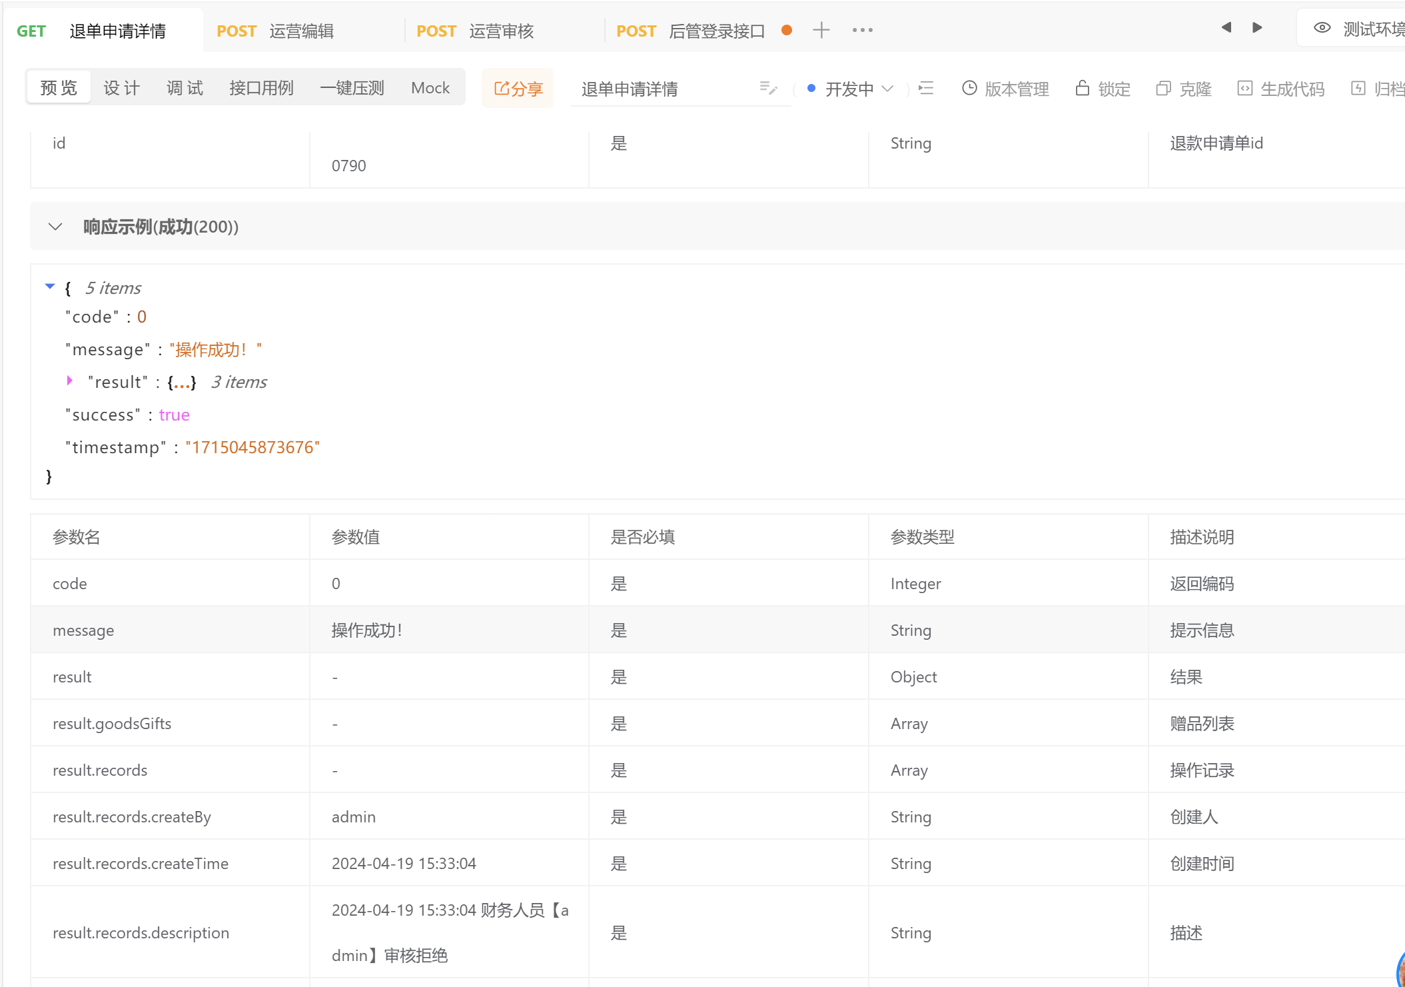The image size is (1405, 987).
Task: Select the 接口用例 tab
Action: [261, 88]
